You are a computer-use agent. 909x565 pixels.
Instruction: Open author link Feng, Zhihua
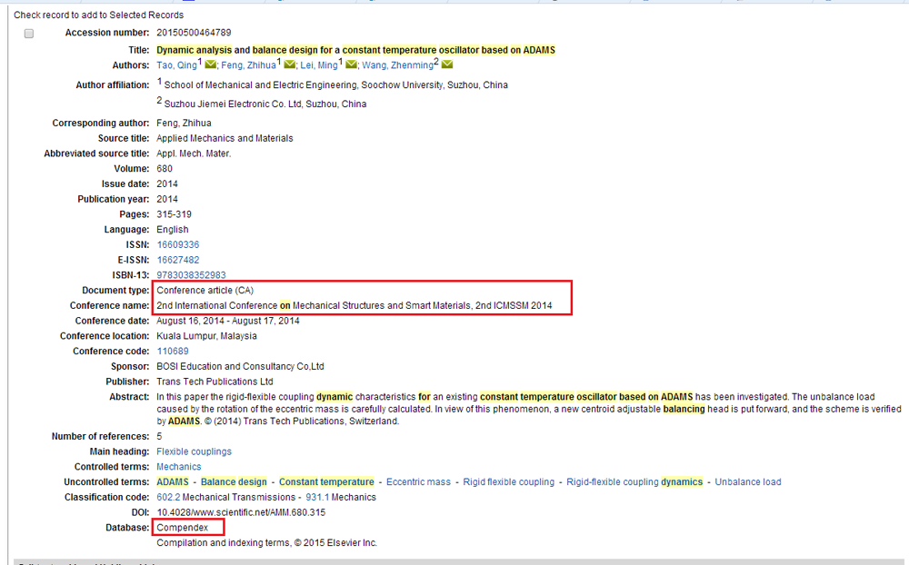tap(248, 65)
